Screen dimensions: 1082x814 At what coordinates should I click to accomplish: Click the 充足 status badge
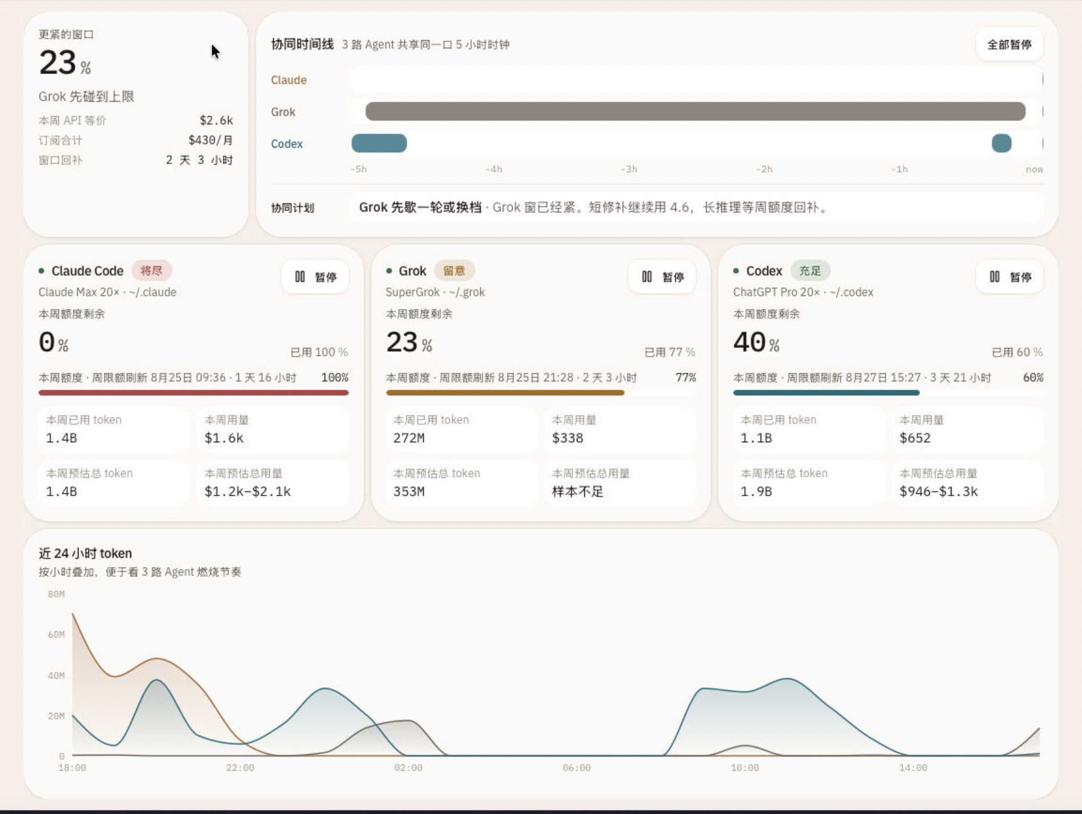tap(810, 271)
